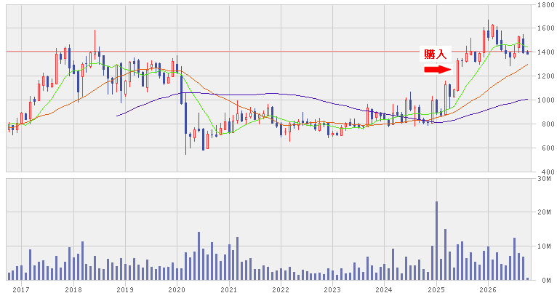Select the 10M volume axis label
Viewport: 557px width, 293px height.
545,246
